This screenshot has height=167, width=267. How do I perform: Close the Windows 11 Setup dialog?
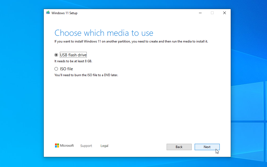point(225,13)
